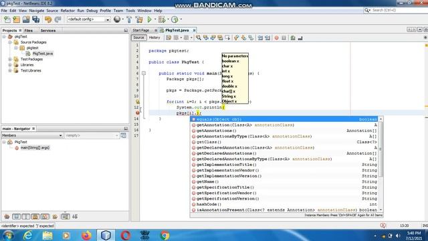Expand Test Libraries tree node
Screen dimensions: 428x241
(10, 70)
